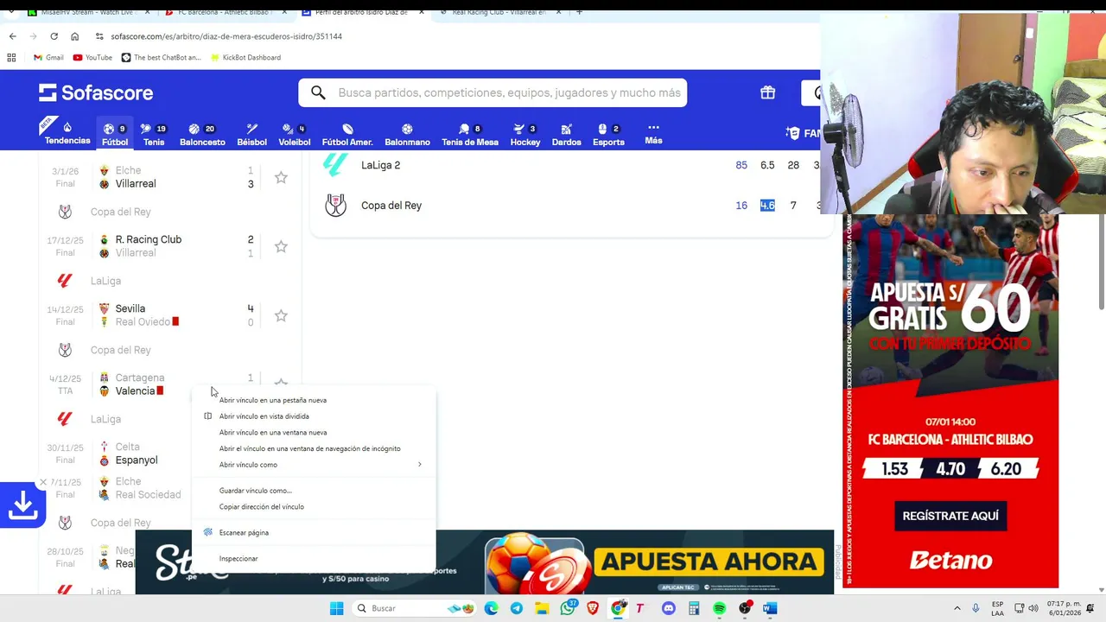
Task: Open the Tenis de Mesa section
Action: [x=470, y=133]
